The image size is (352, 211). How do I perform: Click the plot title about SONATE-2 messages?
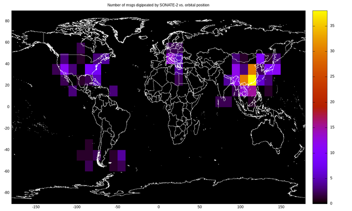click(158, 5)
